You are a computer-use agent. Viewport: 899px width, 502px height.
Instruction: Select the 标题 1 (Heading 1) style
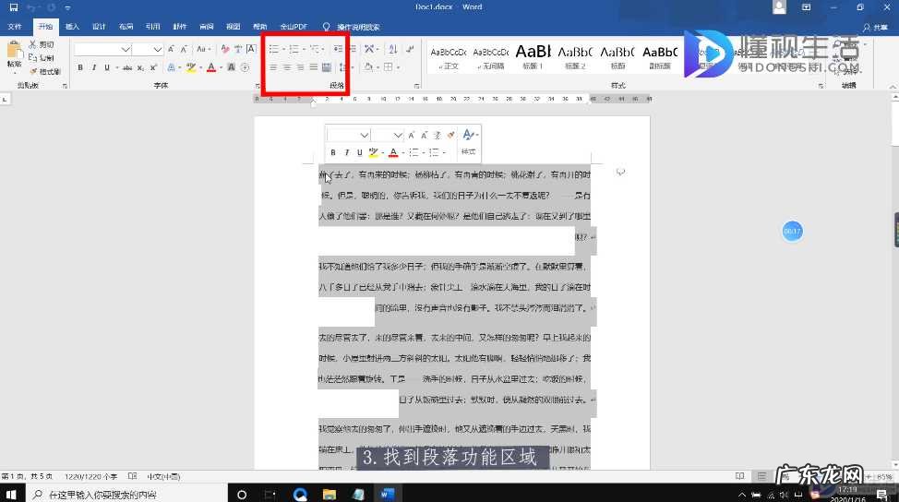click(x=533, y=58)
